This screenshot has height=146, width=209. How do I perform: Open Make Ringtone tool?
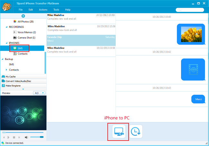[x=23, y=86]
